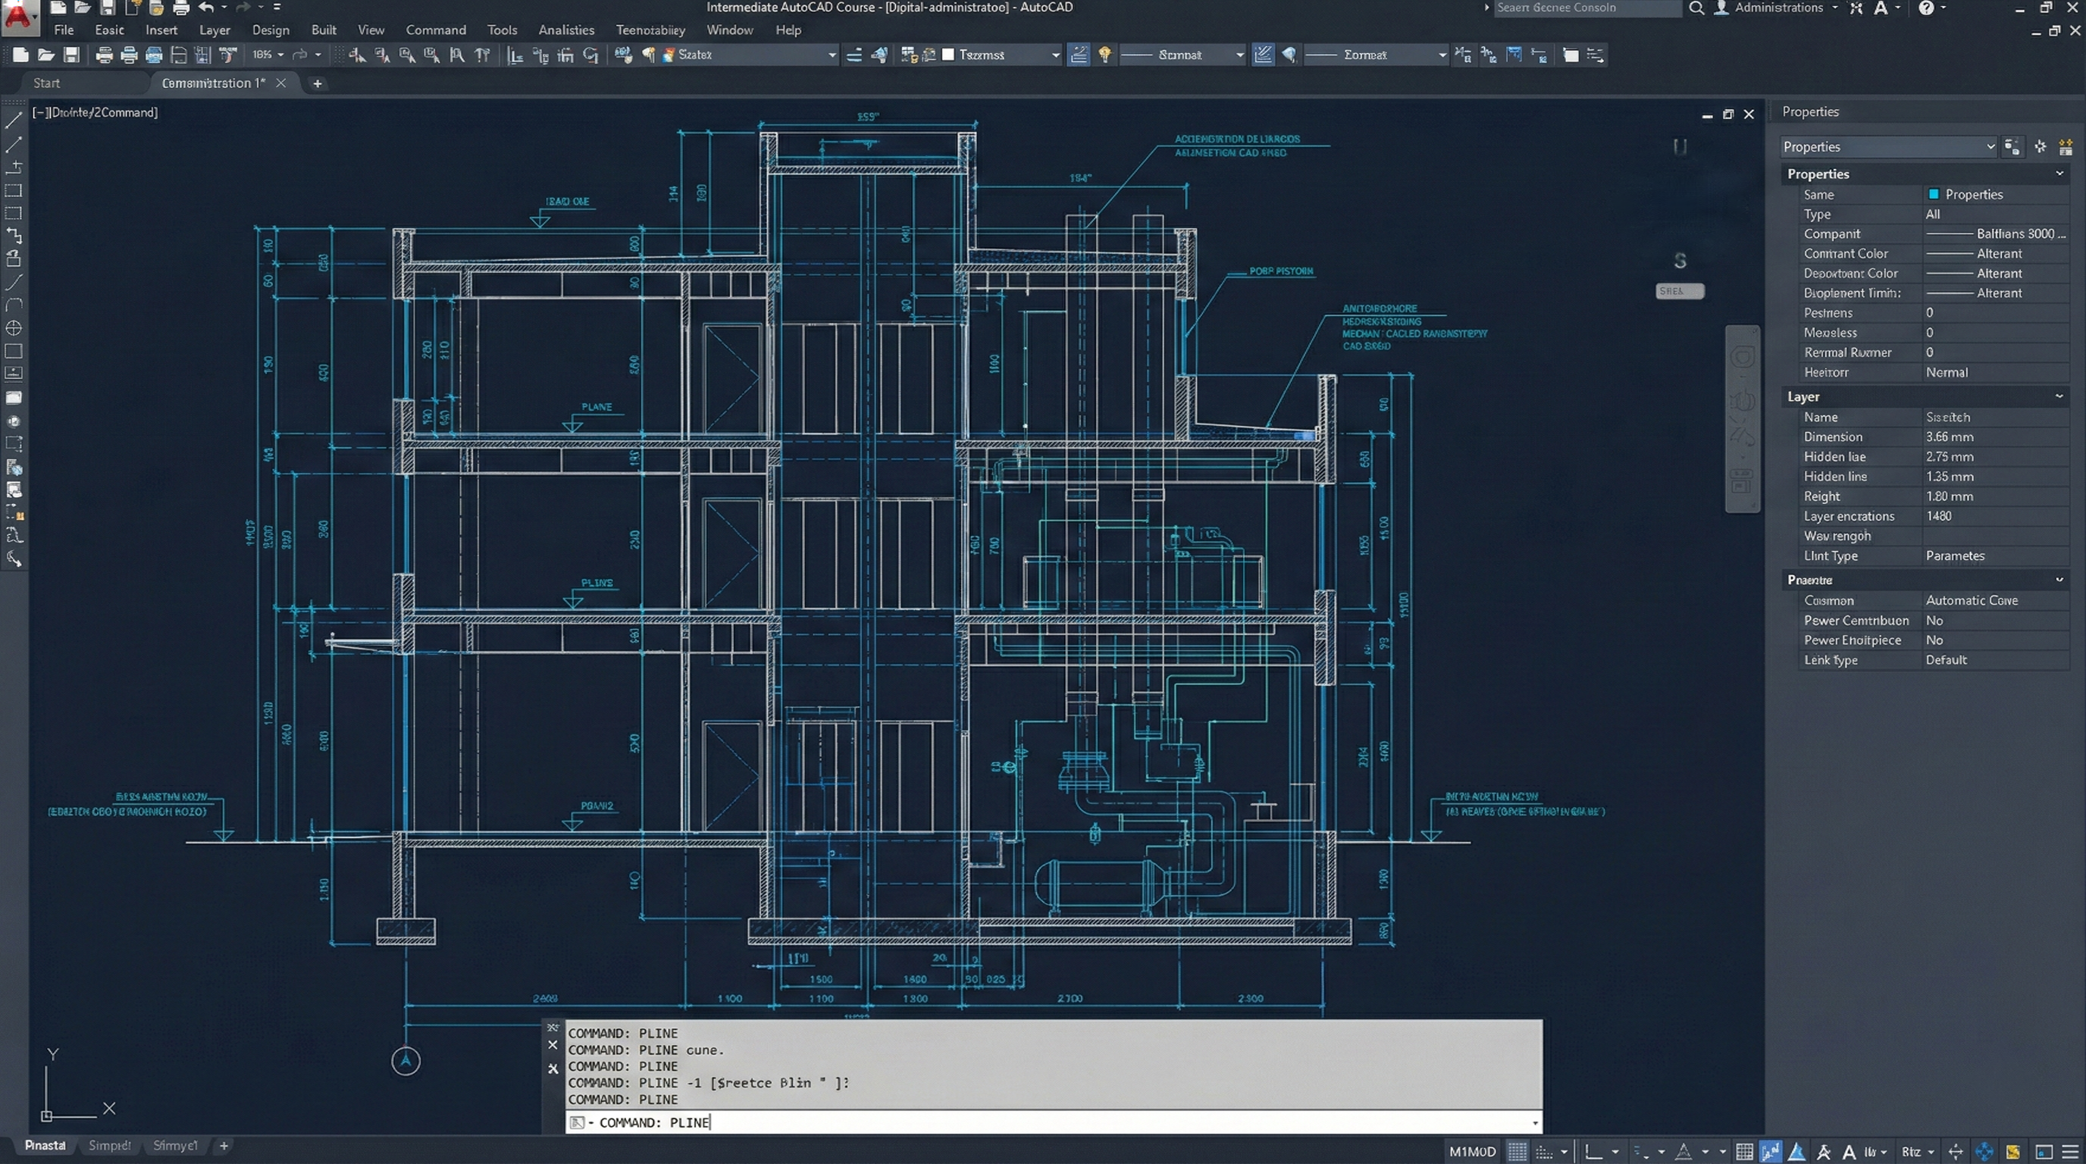Open the AutoCAD application menu logo
The height and width of the screenshot is (1164, 2086).
tap(18, 16)
